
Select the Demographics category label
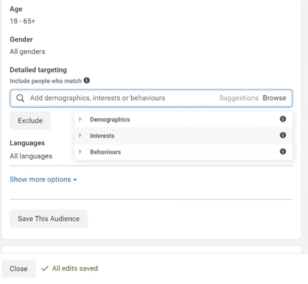pyautogui.click(x=110, y=119)
